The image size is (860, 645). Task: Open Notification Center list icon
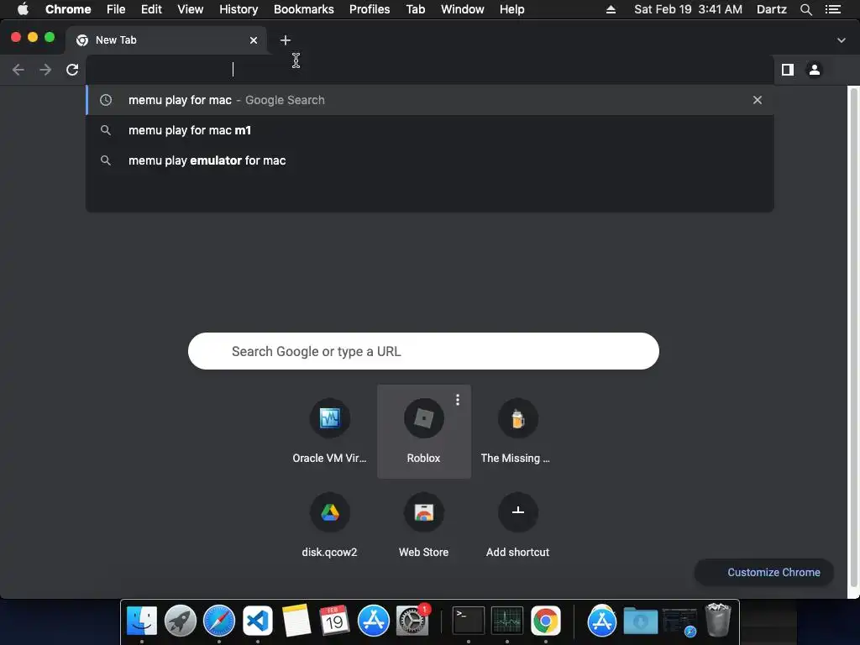tap(833, 9)
